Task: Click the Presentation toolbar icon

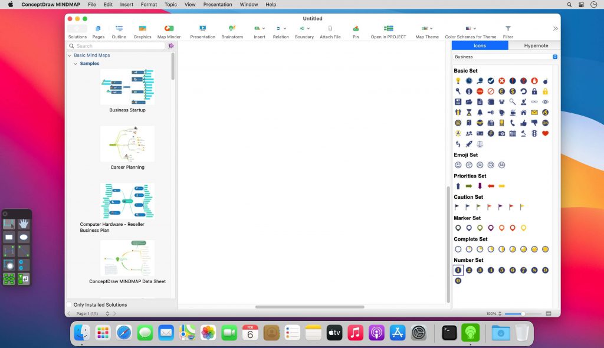Action: coord(202,29)
